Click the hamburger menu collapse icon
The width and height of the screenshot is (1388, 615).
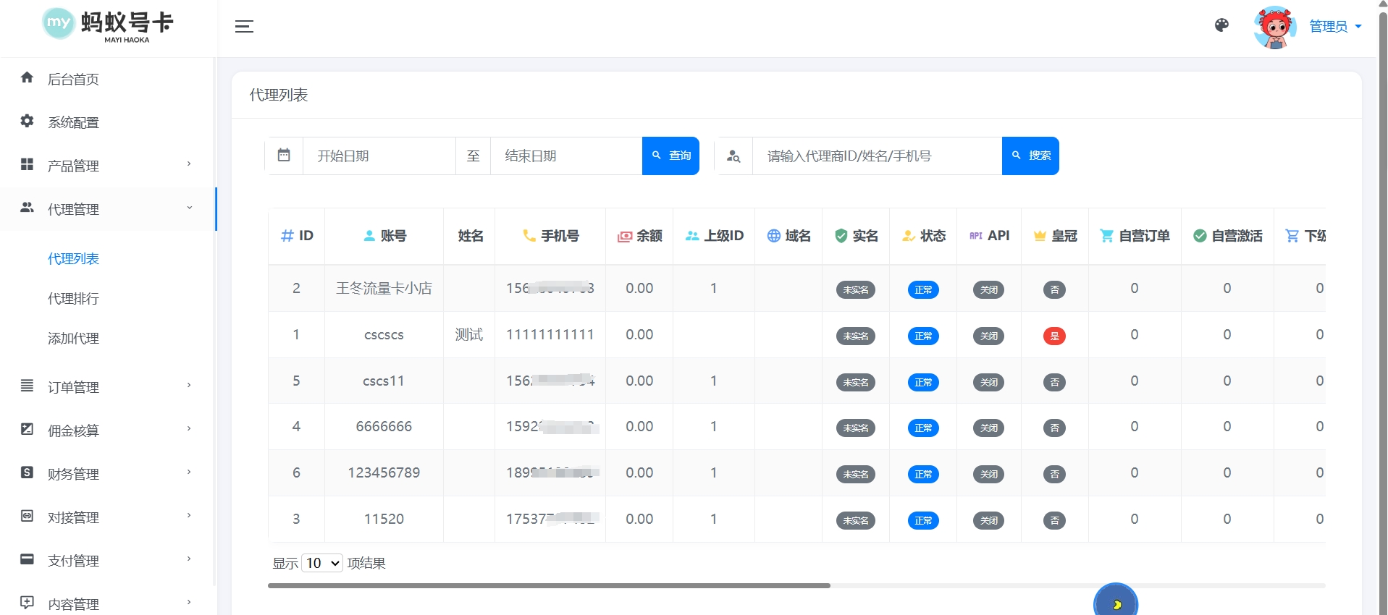click(244, 27)
